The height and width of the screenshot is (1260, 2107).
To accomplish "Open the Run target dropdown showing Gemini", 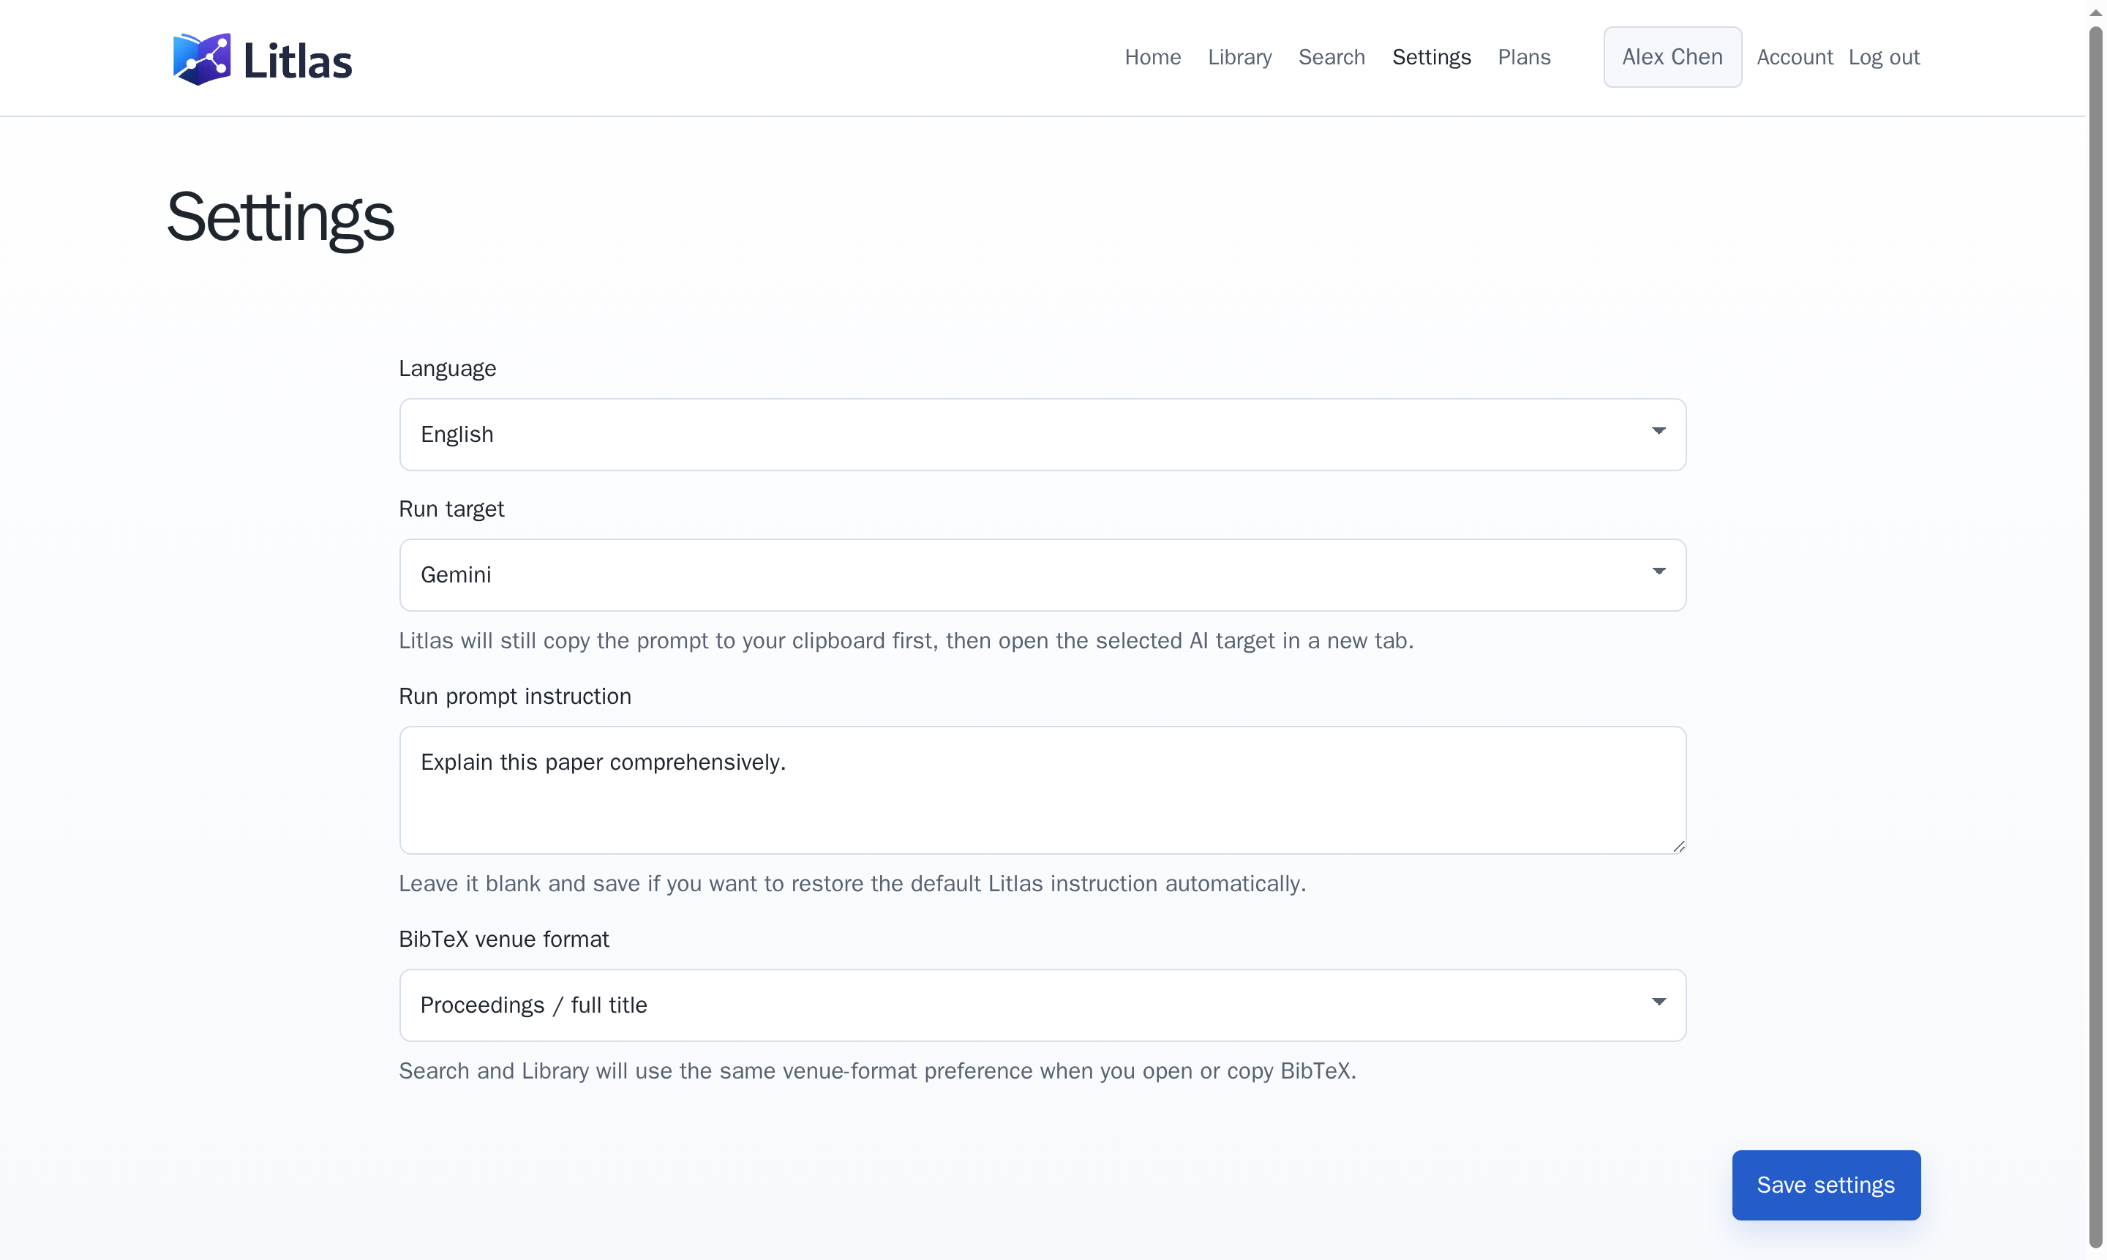I will click(x=1042, y=575).
